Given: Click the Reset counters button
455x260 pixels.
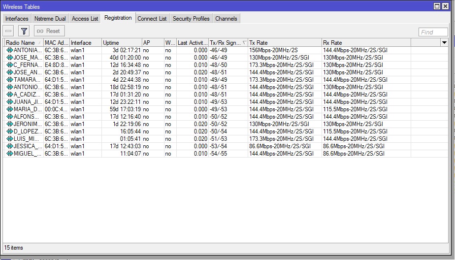Looking at the screenshot, I should (49, 31).
